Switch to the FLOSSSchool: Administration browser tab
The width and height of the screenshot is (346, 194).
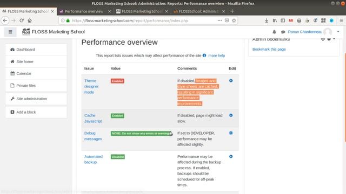(199, 11)
